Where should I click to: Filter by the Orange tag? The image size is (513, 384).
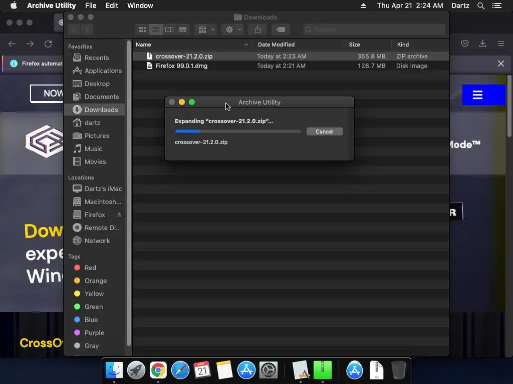94,281
